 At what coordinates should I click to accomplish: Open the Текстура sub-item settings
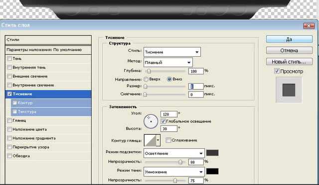(x=27, y=112)
